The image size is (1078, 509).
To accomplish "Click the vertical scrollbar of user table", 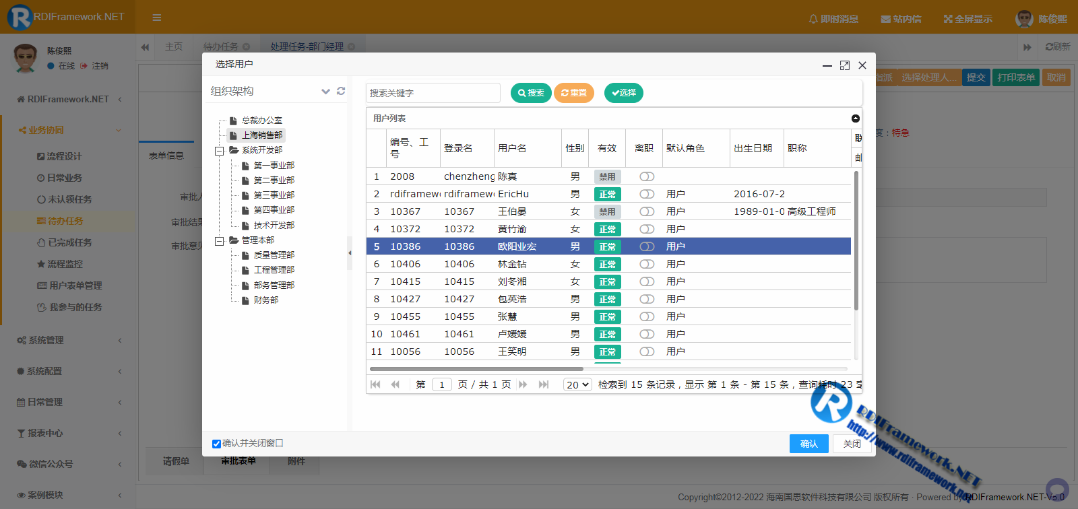I will [856, 240].
